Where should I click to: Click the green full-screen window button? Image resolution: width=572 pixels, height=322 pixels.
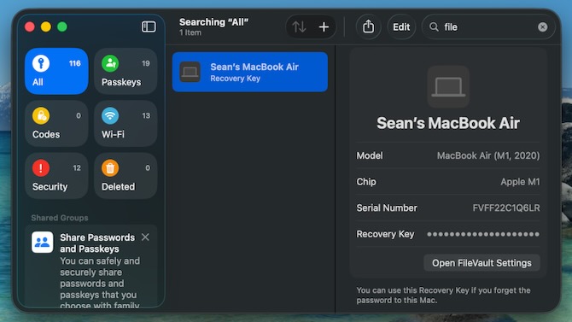(62, 27)
